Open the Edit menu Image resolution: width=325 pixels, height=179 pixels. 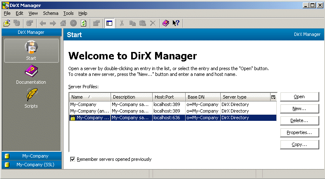19,13
